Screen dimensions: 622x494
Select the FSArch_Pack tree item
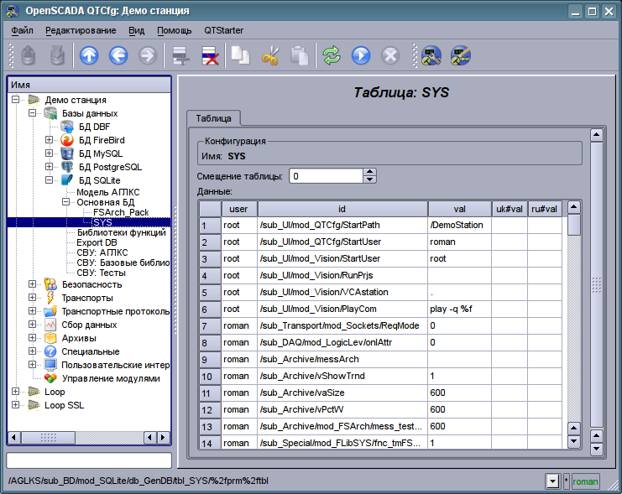coord(121,212)
